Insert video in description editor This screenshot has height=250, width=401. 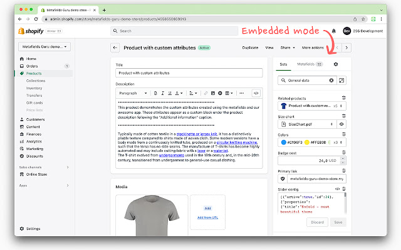click(x=220, y=93)
